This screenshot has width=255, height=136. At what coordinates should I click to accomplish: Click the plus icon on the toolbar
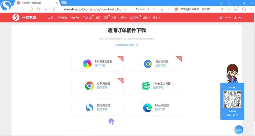pos(251,9)
